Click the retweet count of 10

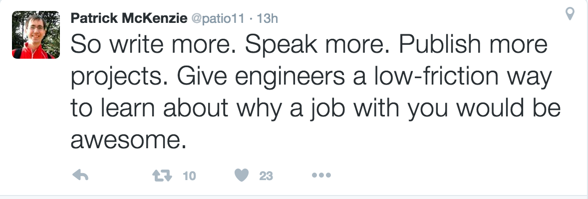[189, 175]
